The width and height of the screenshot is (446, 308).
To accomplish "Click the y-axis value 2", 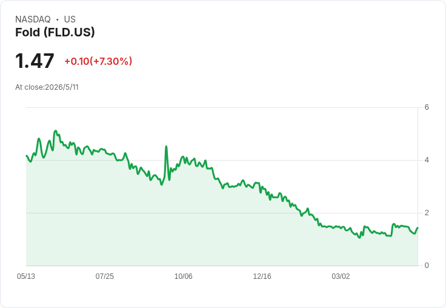I will pos(427,213).
